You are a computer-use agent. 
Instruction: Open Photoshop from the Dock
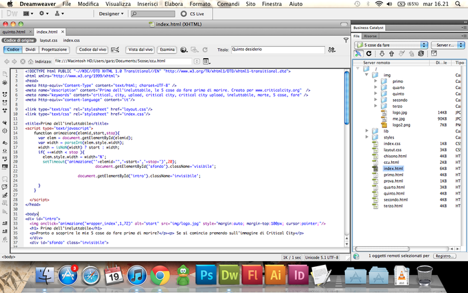click(206, 275)
